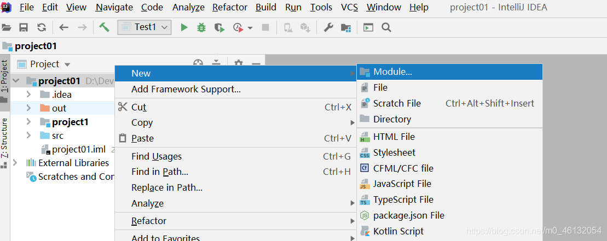The image size is (607, 241).
Task: Choose package.json File option
Action: coord(449,215)
